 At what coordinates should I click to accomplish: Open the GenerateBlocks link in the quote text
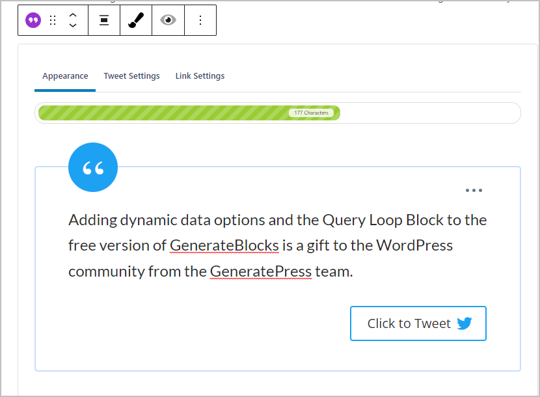pyautogui.click(x=224, y=245)
